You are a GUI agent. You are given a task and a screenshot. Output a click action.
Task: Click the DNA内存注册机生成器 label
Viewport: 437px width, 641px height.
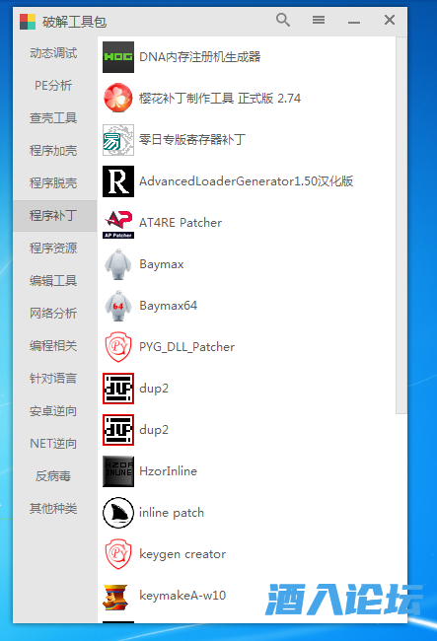(x=200, y=57)
